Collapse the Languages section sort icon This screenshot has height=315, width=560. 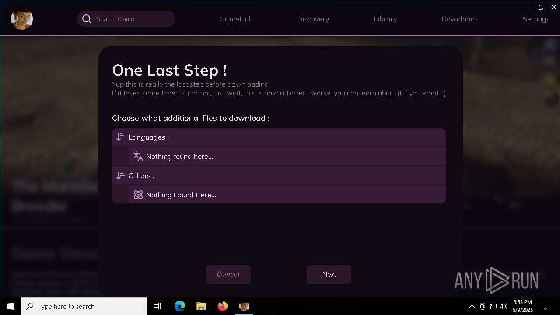[121, 137]
